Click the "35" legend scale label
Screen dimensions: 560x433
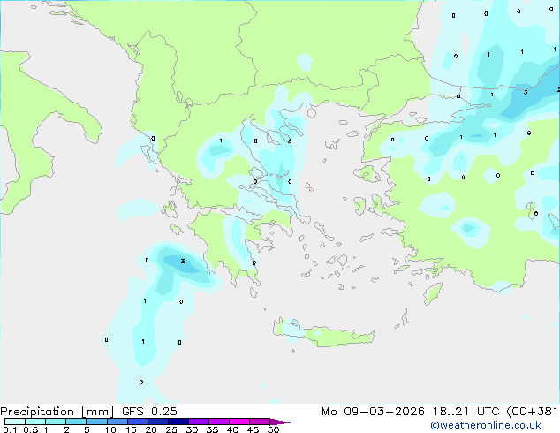(212, 429)
